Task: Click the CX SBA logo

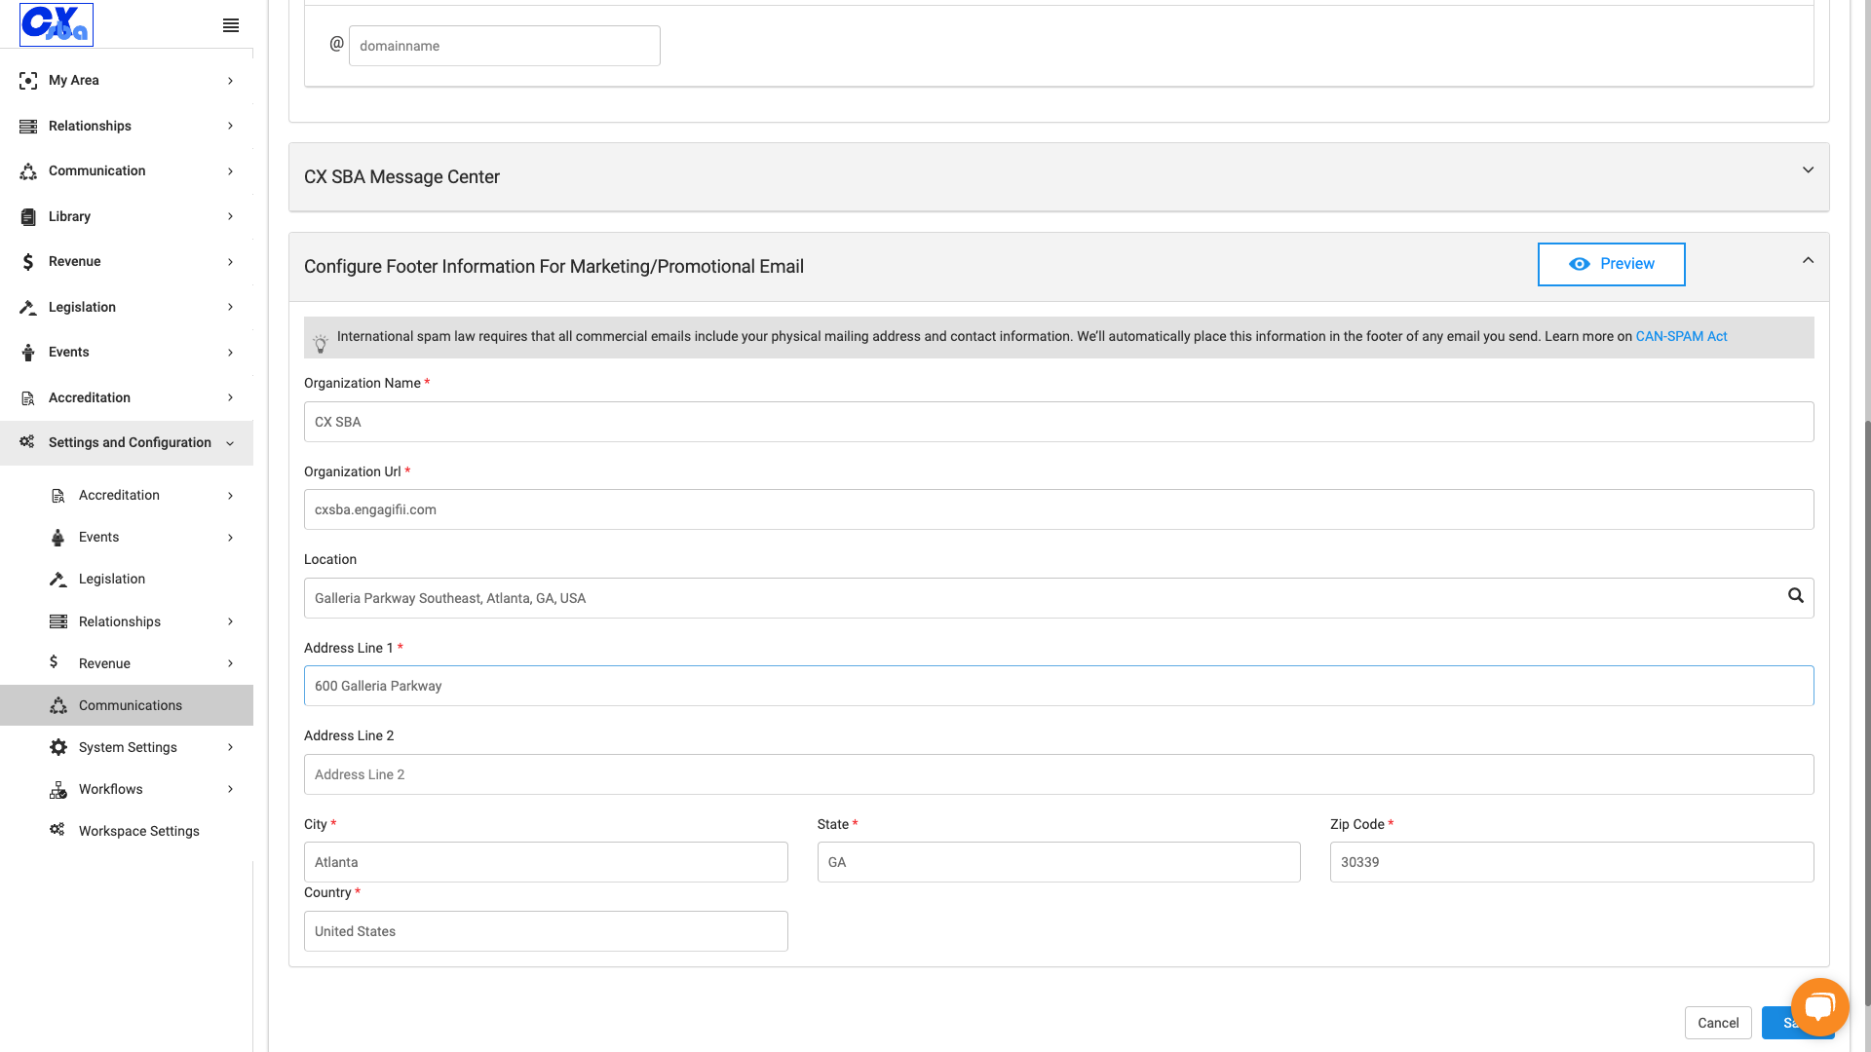Action: pyautogui.click(x=57, y=24)
